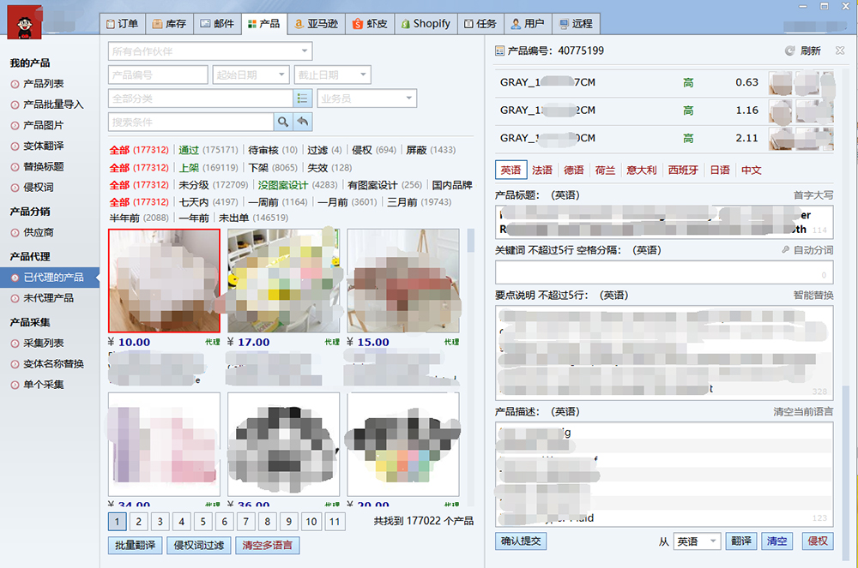Click the 确认提交 button
Image resolution: width=858 pixels, height=568 pixels.
pos(520,541)
